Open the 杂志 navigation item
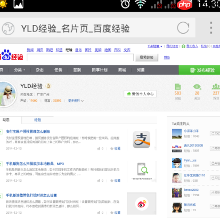This screenshot has height=218, width=220. [39, 70]
